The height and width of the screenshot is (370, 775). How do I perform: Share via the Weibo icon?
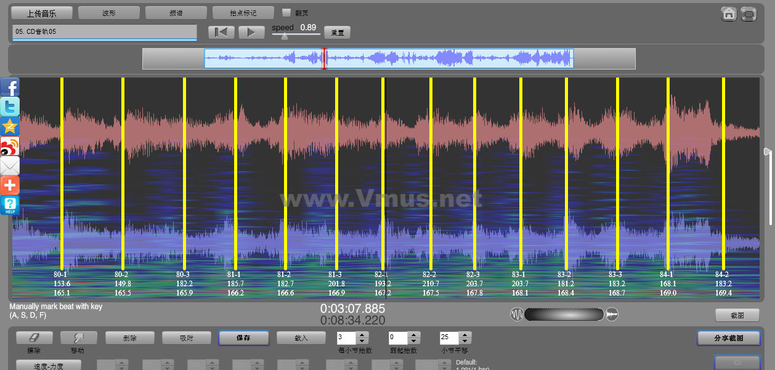tap(10, 146)
